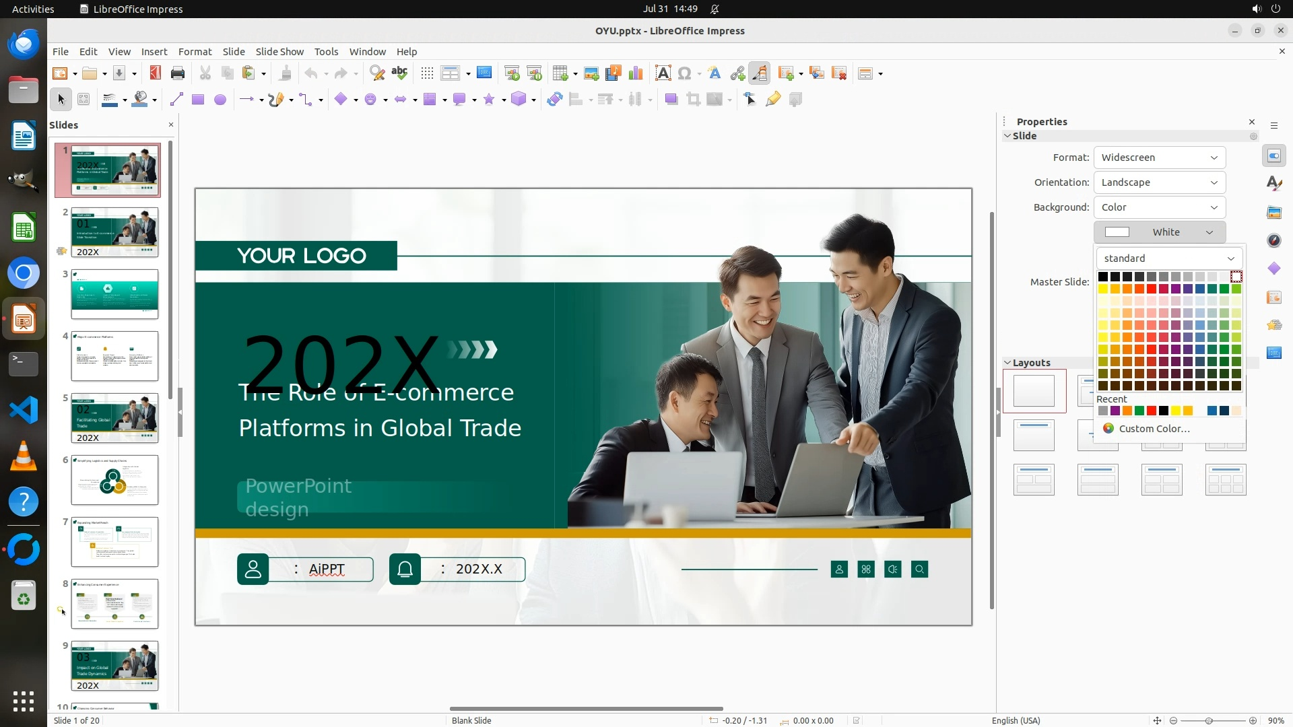The height and width of the screenshot is (727, 1293).
Task: Open the standard palette dropdown
Action: [x=1169, y=258]
